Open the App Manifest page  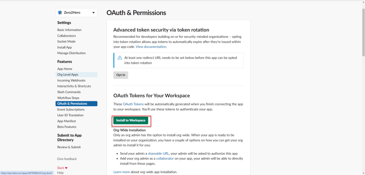pos(67,121)
